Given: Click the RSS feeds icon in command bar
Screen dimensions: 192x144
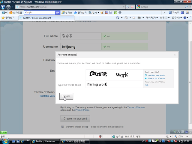Looking at the screenshot, I should pyautogui.click(x=126, y=18).
